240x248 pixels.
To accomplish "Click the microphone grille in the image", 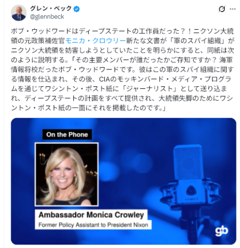I will click(188, 162).
